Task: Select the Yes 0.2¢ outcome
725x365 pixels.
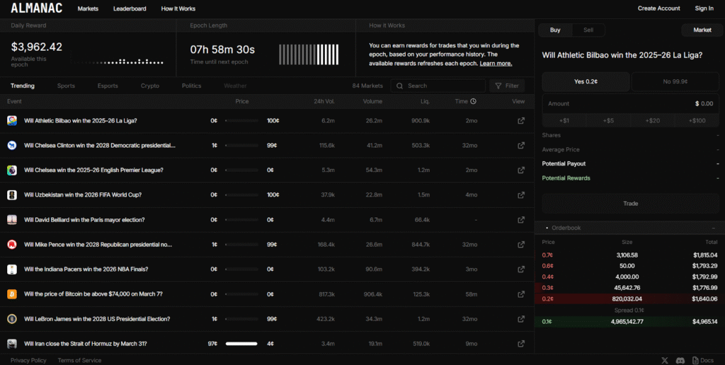Action: click(x=586, y=82)
